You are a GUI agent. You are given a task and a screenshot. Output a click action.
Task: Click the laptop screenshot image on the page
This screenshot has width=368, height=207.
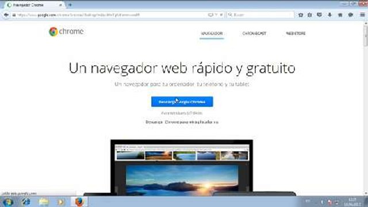pyautogui.click(x=182, y=167)
